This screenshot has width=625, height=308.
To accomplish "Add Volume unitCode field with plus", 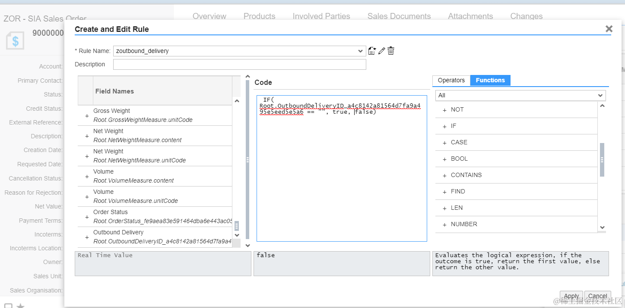I will point(87,197).
